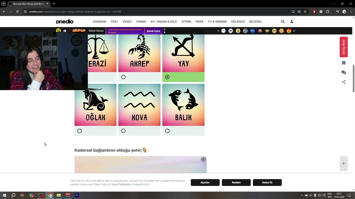Open the media control music icon
Image resolution: width=355 pixels, height=199 pixels.
pos(338,12)
